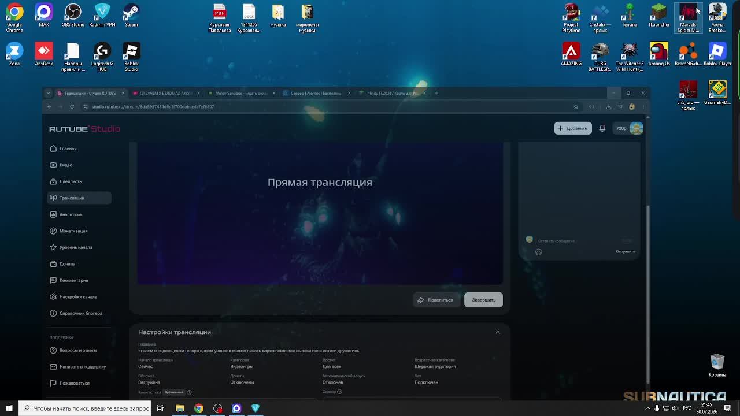740x416 pixels.
Task: Click the channel avatar in the header
Action: coord(637,128)
